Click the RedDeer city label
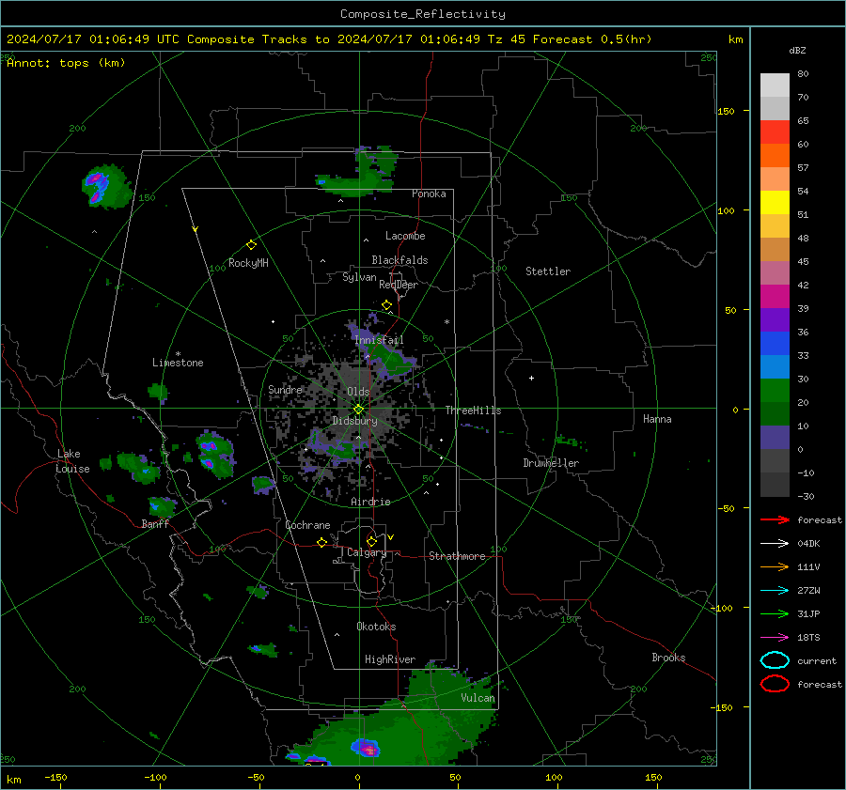Screen dimensions: 846x790 click(x=399, y=285)
